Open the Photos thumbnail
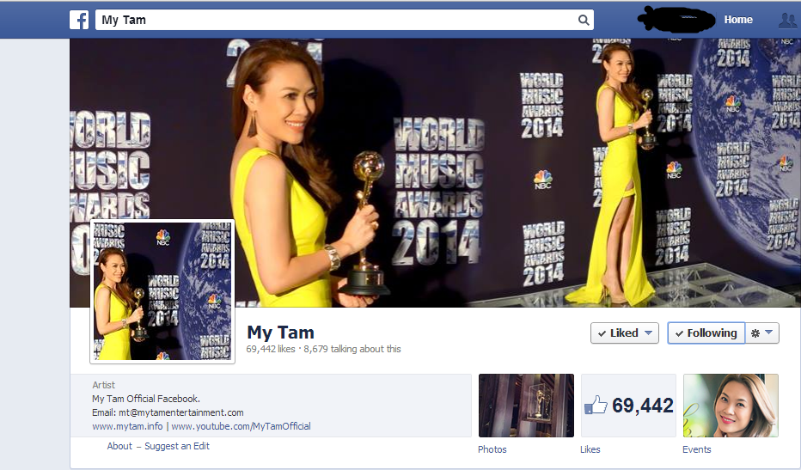Viewport: 801px width, 470px height. point(526,406)
